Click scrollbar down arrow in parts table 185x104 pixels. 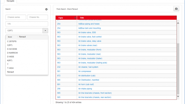[178, 96]
